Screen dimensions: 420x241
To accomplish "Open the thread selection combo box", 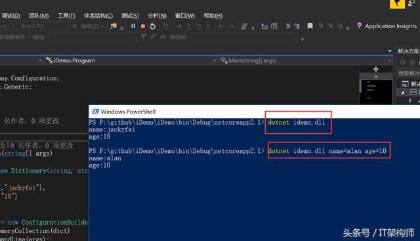I will (x=93, y=37).
